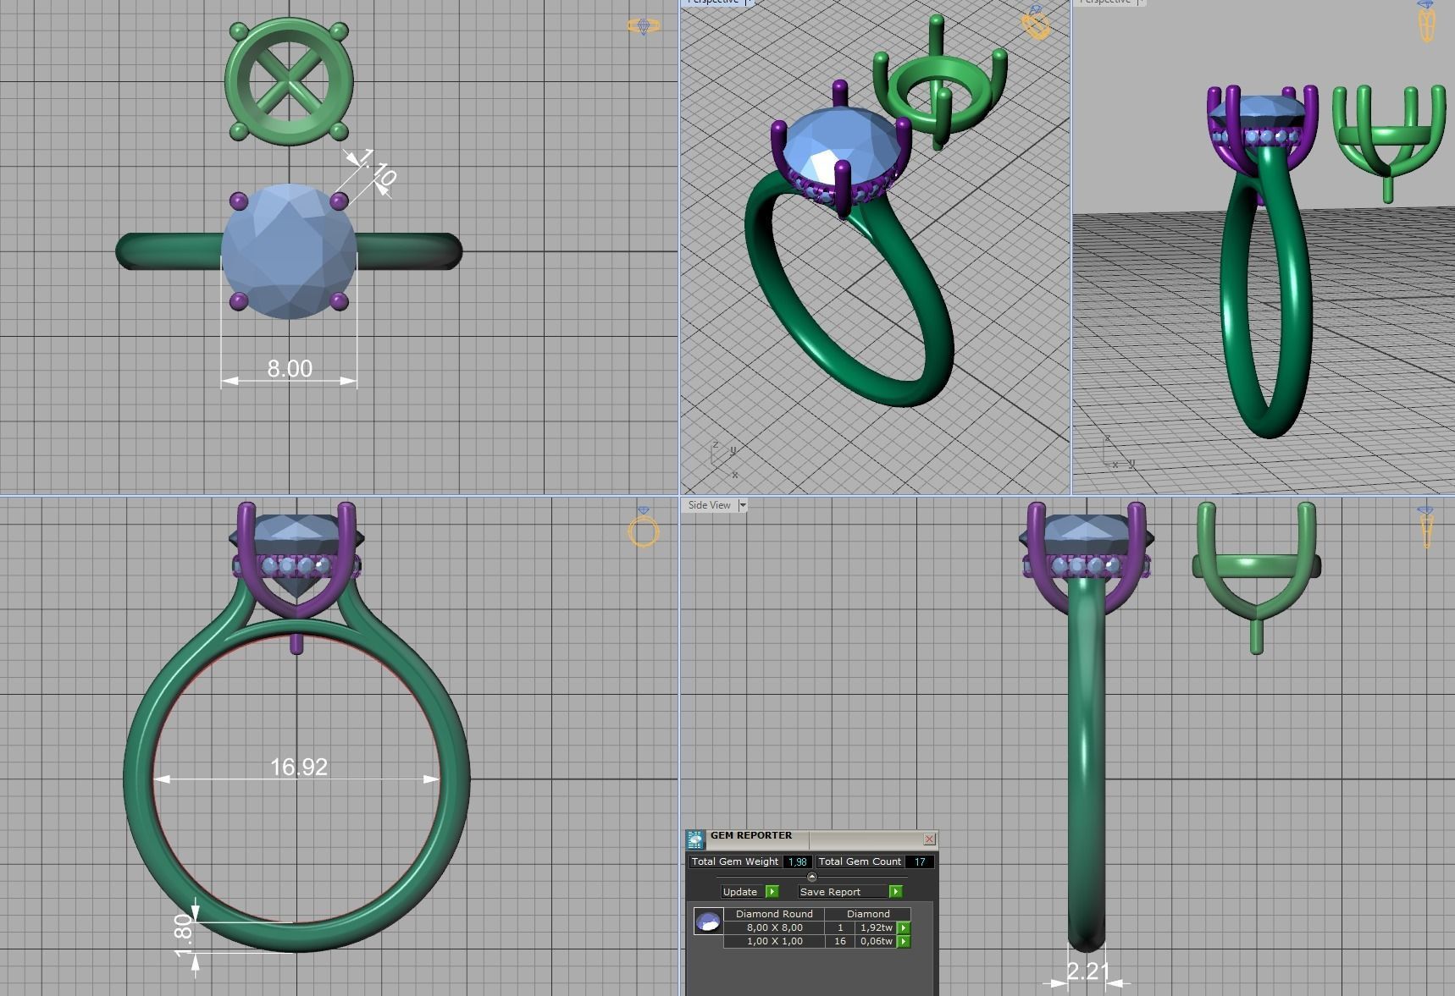Click the 2.21 shank width dimension label
This screenshot has width=1455, height=996.
pyautogui.click(x=1087, y=971)
